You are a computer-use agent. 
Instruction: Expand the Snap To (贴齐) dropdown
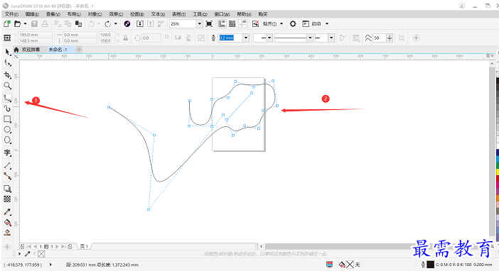click(x=281, y=24)
